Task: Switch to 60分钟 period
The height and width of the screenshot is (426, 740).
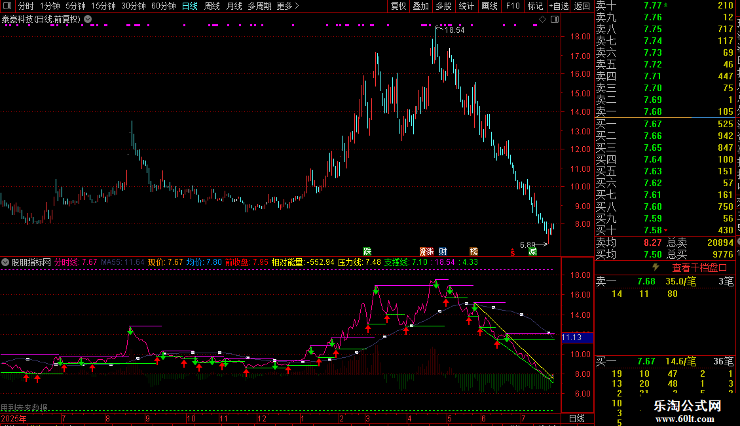Action: click(164, 6)
